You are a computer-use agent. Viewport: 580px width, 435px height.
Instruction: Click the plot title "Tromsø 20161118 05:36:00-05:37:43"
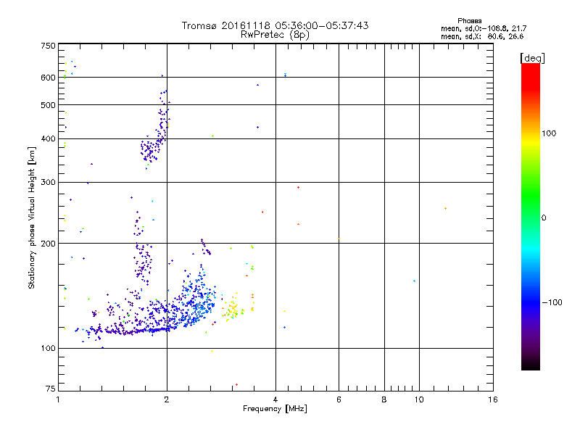tap(275, 25)
